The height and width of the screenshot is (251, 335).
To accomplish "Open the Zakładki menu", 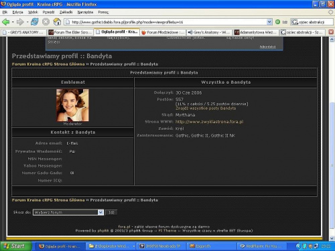I will coord(66,12).
